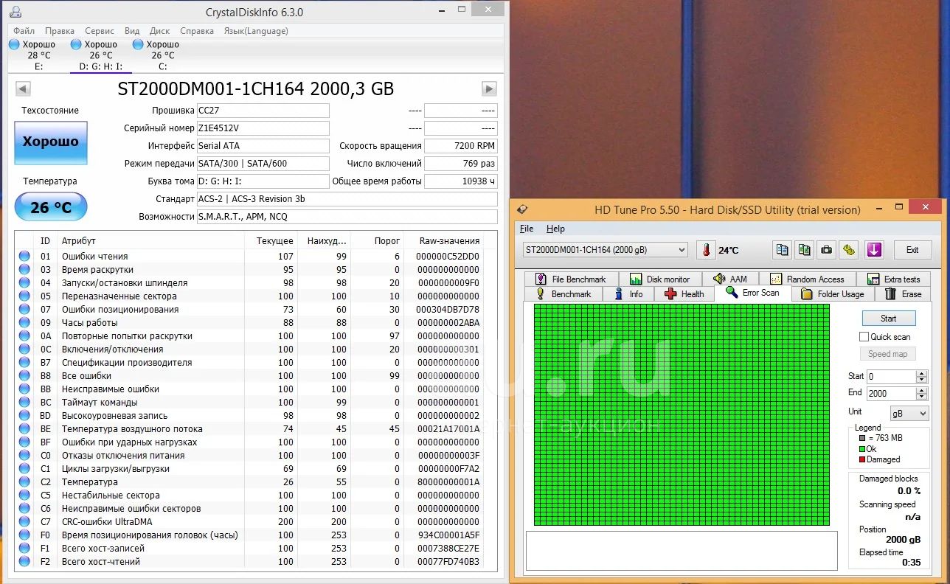Increase the End value with the up arrow

coord(921,390)
